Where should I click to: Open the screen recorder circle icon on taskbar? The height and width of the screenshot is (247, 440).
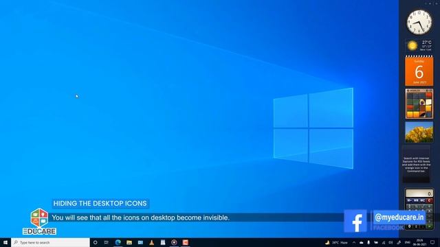(x=174, y=242)
